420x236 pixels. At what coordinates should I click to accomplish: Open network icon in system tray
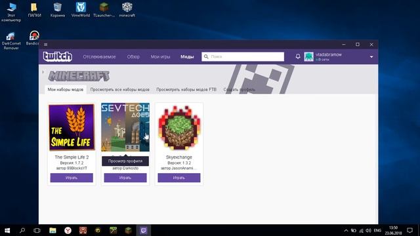click(x=361, y=230)
